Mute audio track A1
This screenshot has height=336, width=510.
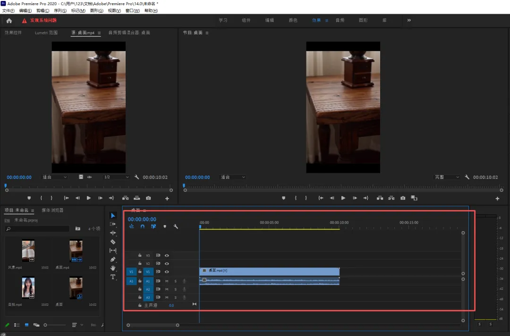click(x=167, y=281)
